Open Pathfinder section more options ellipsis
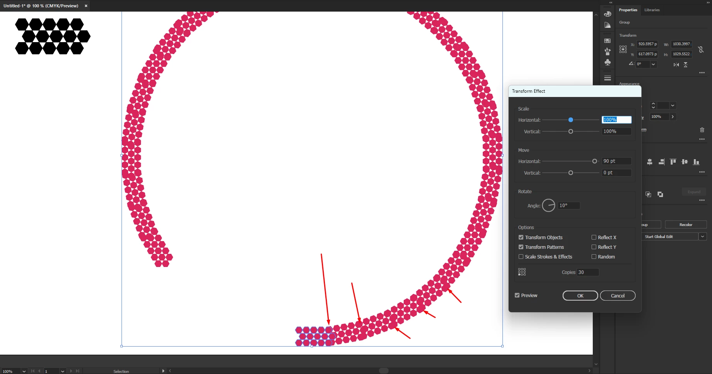The width and height of the screenshot is (712, 374). [x=702, y=200]
